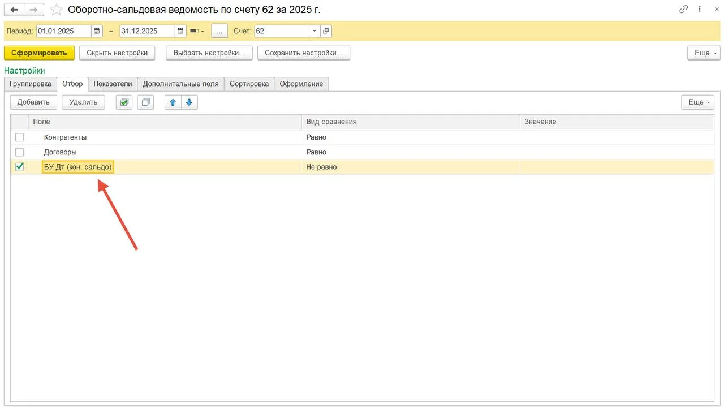Image resolution: width=724 pixels, height=410 pixels.
Task: Expand the account 62 dropdown arrow
Action: pyautogui.click(x=314, y=31)
